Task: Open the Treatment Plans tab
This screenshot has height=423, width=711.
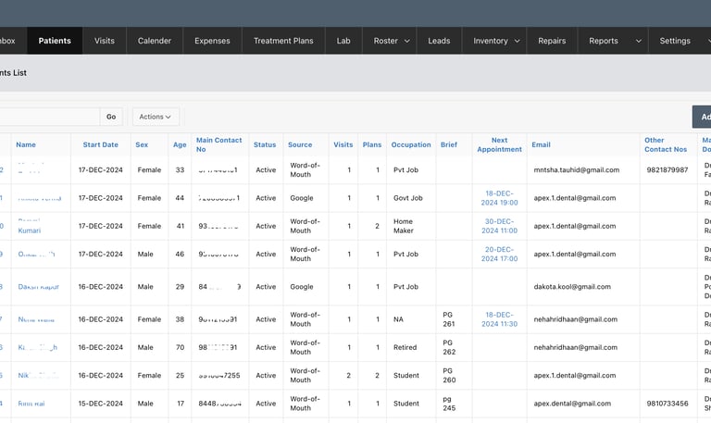Action: coord(283,41)
